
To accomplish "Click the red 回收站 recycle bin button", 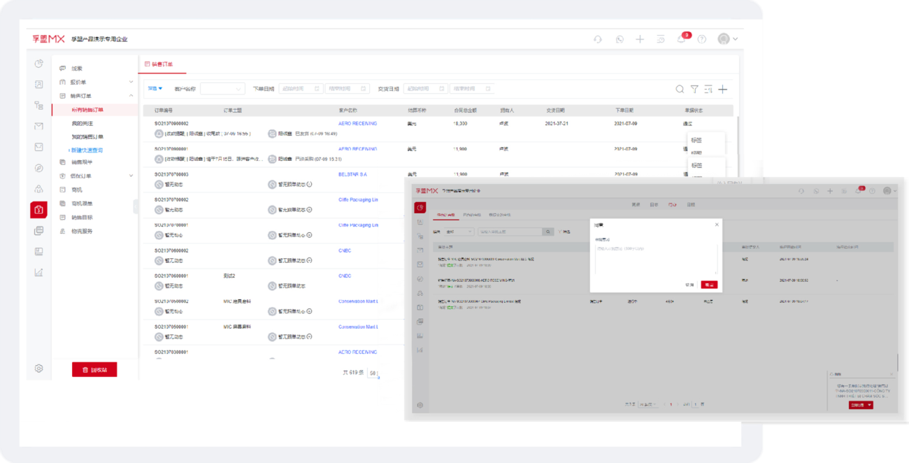I will coord(94,370).
